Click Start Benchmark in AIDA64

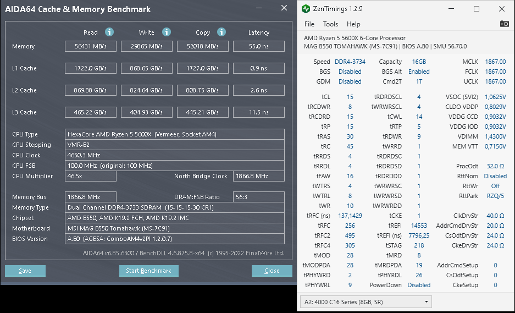point(149,271)
